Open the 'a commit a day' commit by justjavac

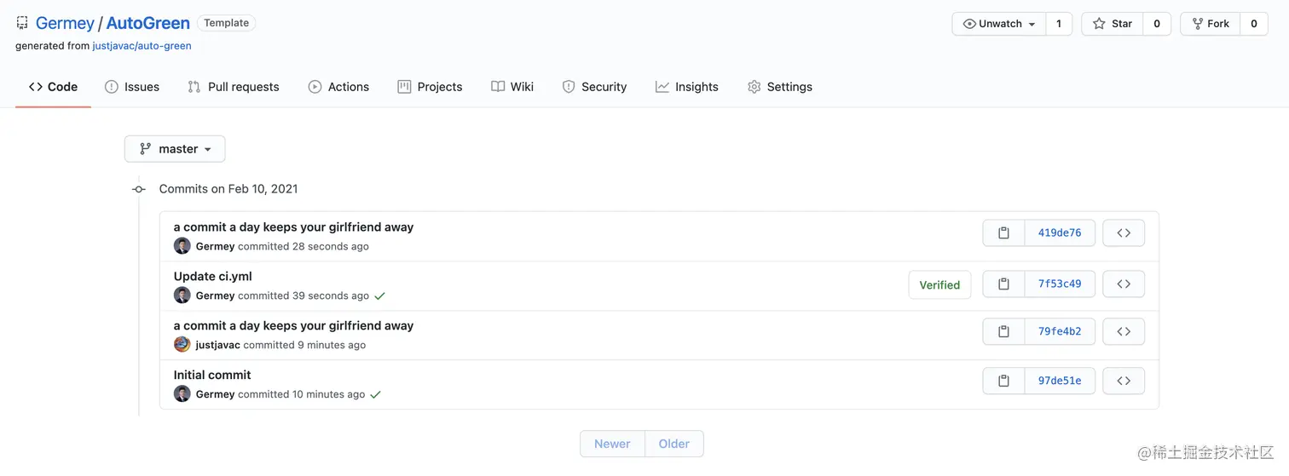[293, 326]
